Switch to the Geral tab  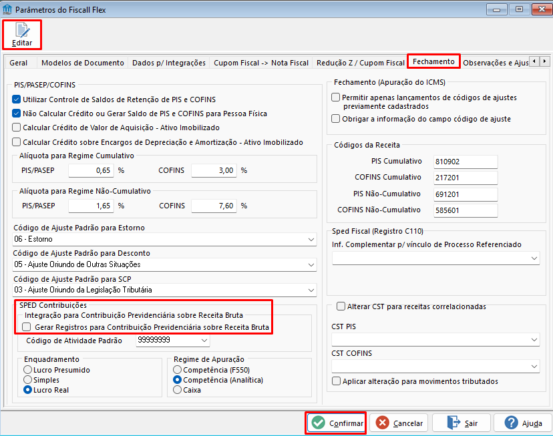18,63
